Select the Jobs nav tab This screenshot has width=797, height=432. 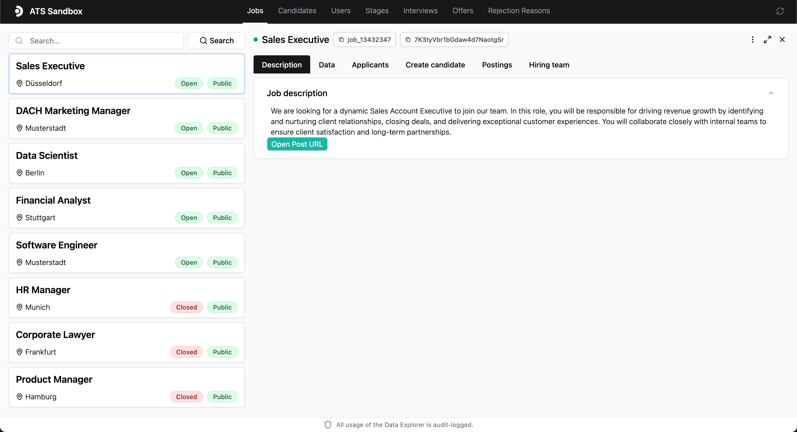[255, 11]
